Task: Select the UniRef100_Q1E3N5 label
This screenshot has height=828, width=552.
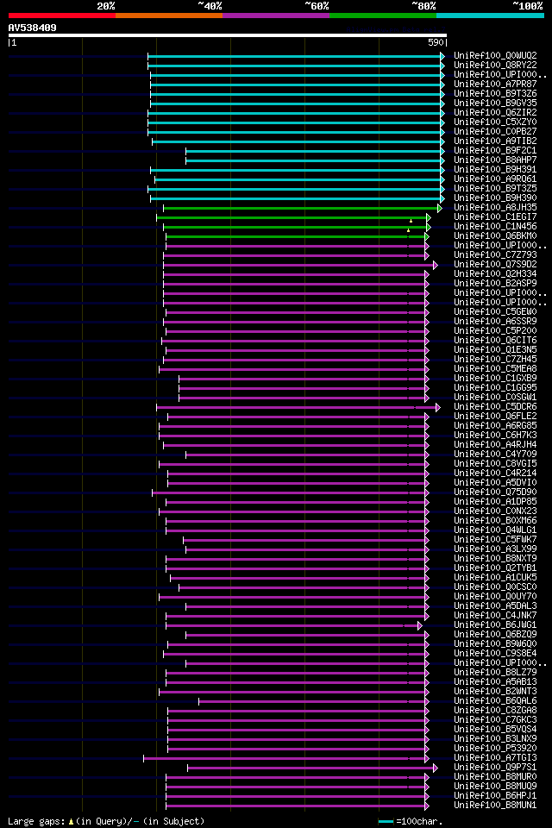Action: 495,350
